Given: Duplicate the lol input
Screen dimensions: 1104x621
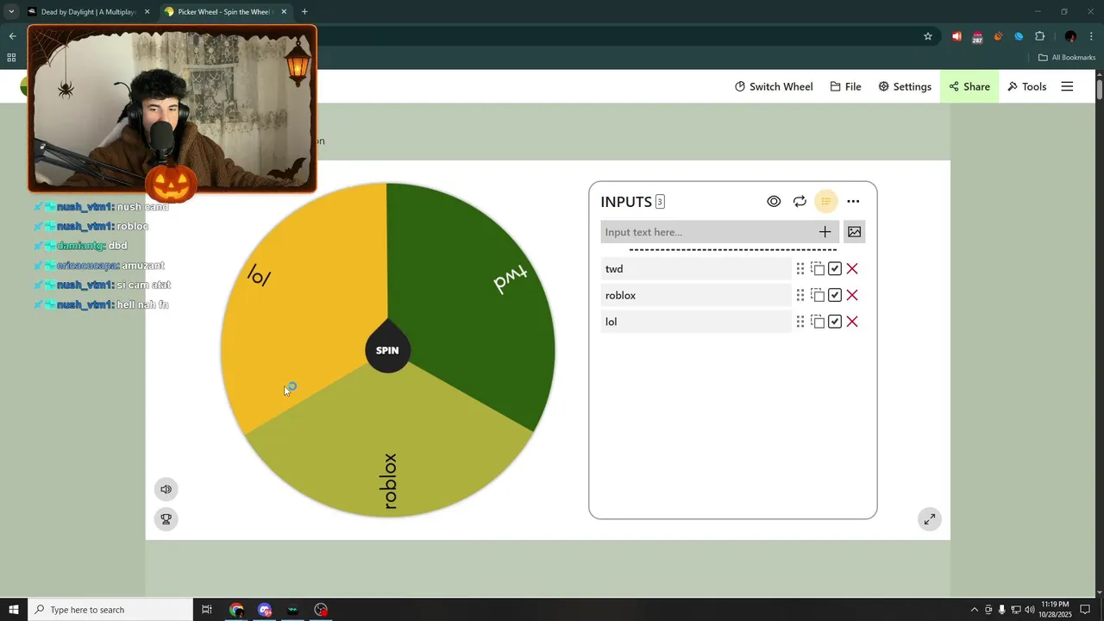Looking at the screenshot, I should pos(818,322).
